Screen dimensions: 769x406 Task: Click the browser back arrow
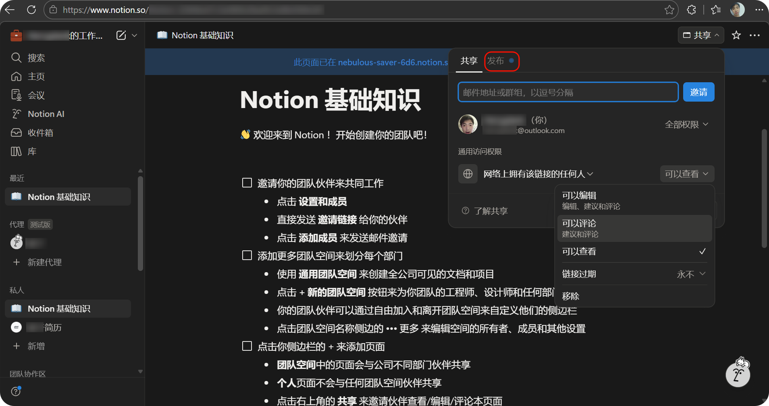[x=10, y=10]
